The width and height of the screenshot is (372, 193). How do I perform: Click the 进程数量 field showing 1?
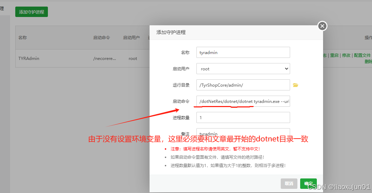(243, 117)
